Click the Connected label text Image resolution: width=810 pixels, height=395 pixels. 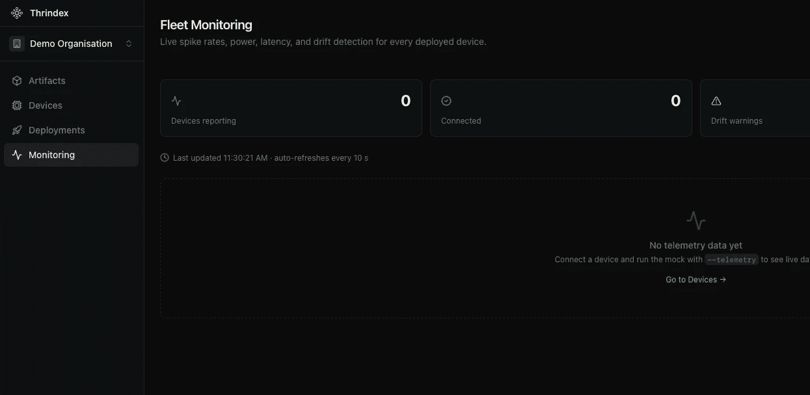461,121
